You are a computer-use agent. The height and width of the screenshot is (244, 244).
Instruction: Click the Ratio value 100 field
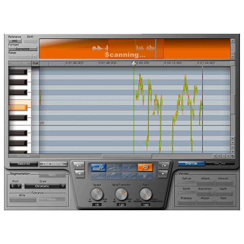(146, 205)
